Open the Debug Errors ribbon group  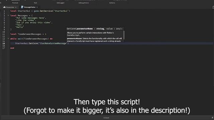pyautogui.click(x=84, y=3)
